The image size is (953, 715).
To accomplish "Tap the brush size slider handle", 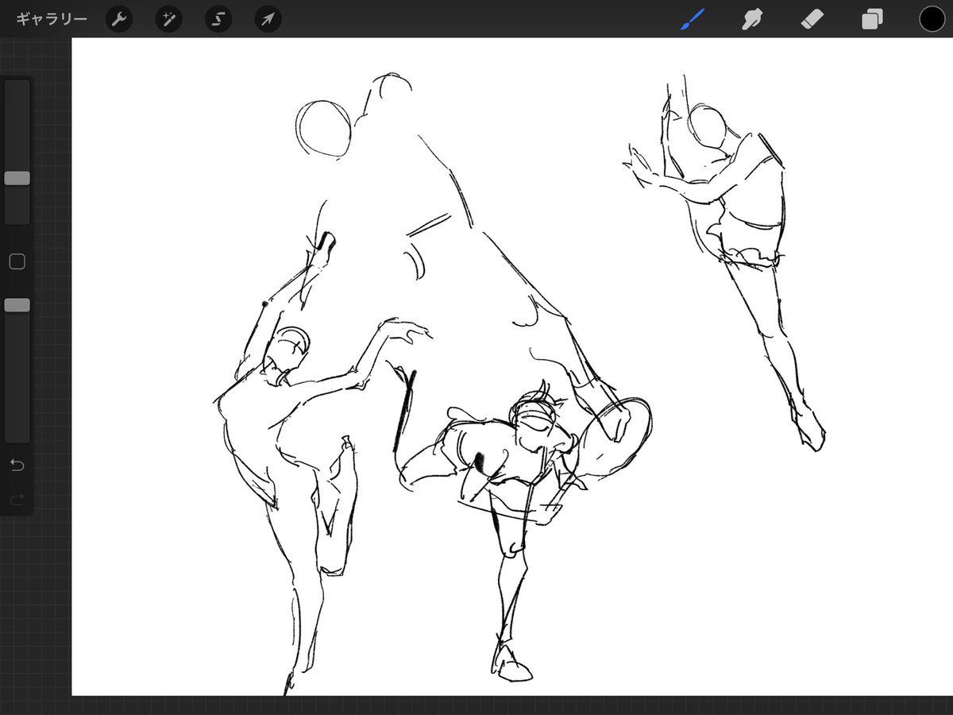I will (x=17, y=178).
